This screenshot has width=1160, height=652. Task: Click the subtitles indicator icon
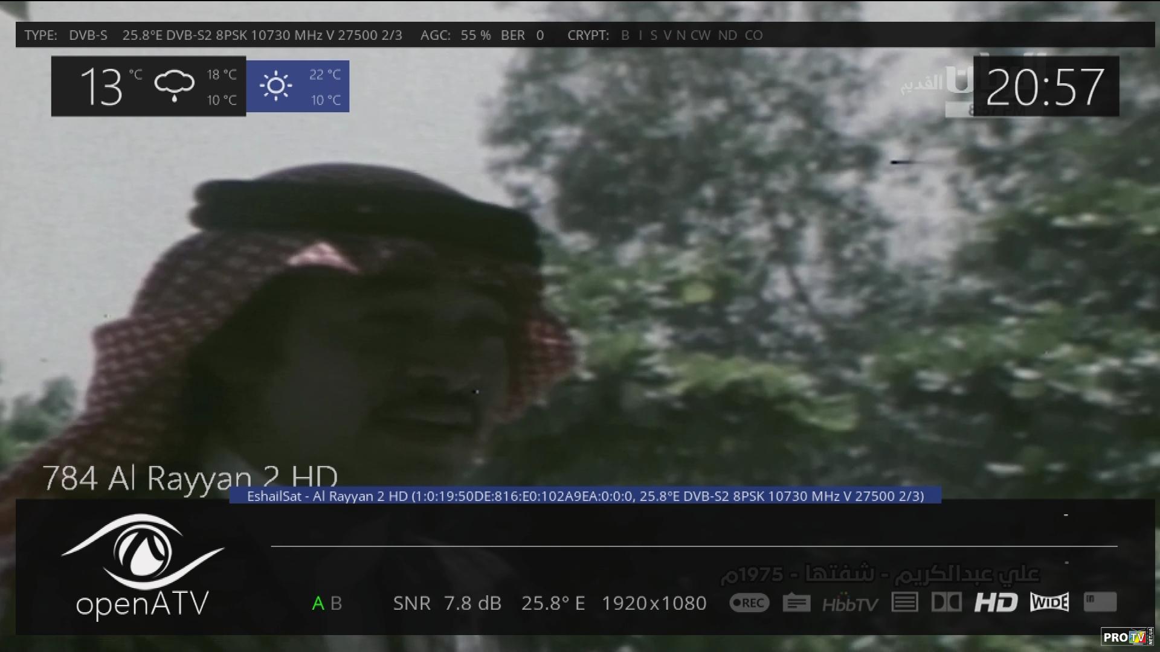(796, 602)
